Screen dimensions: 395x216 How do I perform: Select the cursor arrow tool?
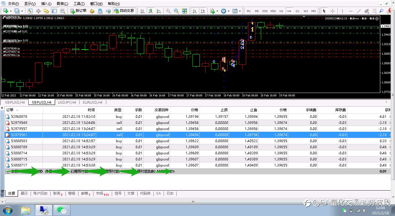coord(324,11)
